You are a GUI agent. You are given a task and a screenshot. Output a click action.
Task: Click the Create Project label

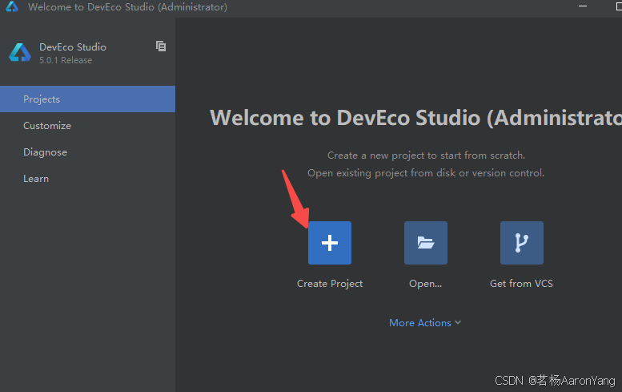[330, 284]
